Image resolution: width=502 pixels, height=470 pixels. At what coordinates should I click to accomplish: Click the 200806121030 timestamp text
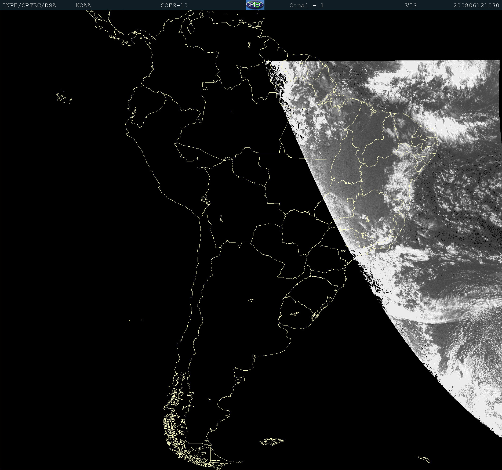[x=476, y=5]
